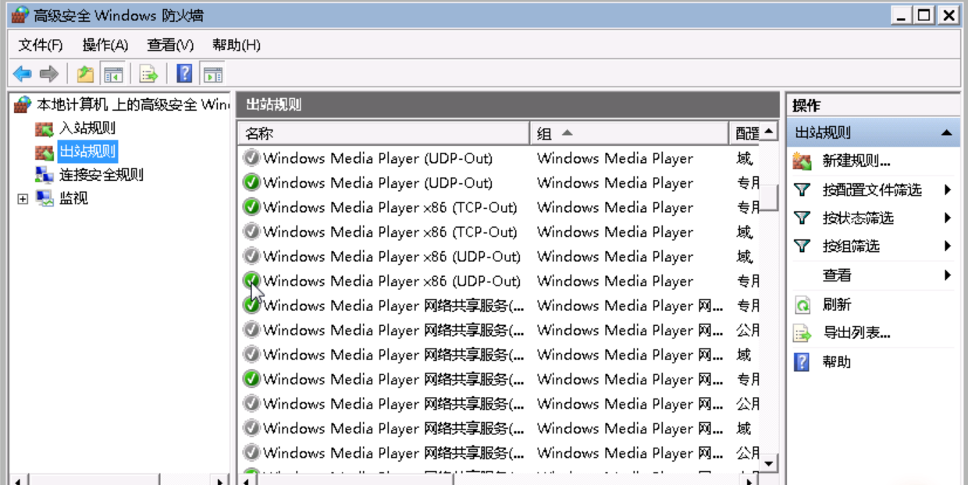The image size is (968, 485).
Task: Open the 查看(V) menu in menu bar
Action: (170, 45)
